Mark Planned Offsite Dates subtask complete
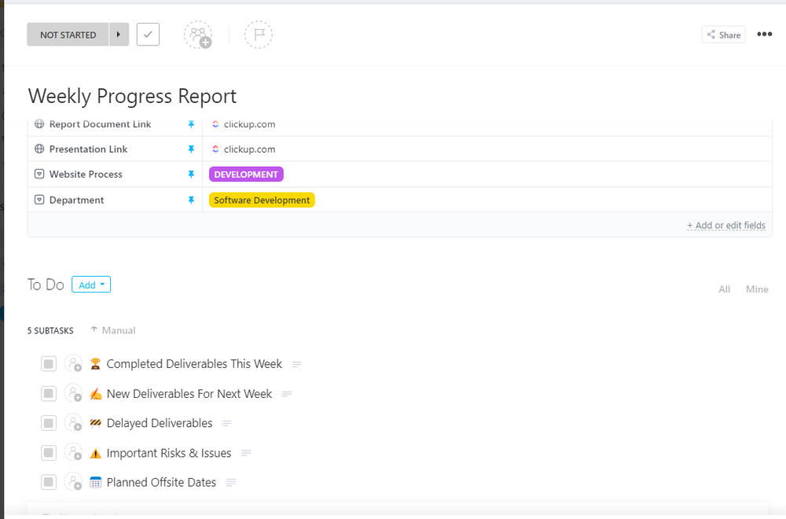 [x=48, y=482]
